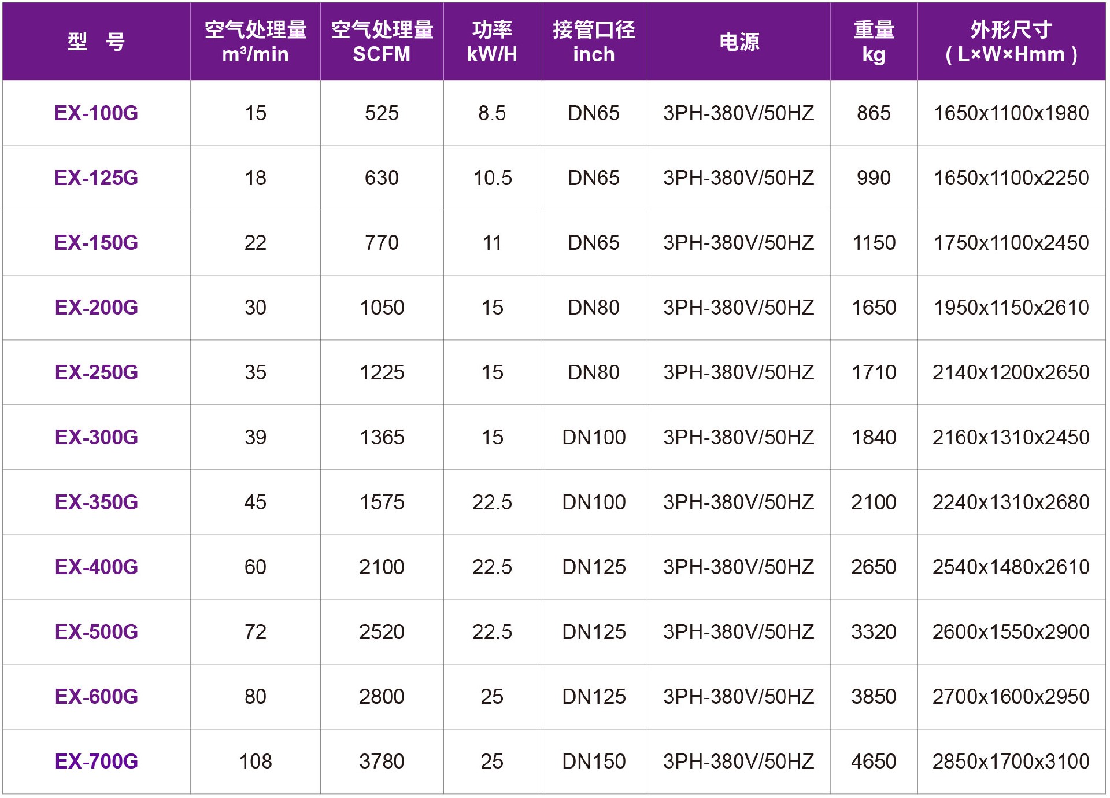Click the EX-150G model label
The height and width of the screenshot is (798, 1110).
coord(97,242)
